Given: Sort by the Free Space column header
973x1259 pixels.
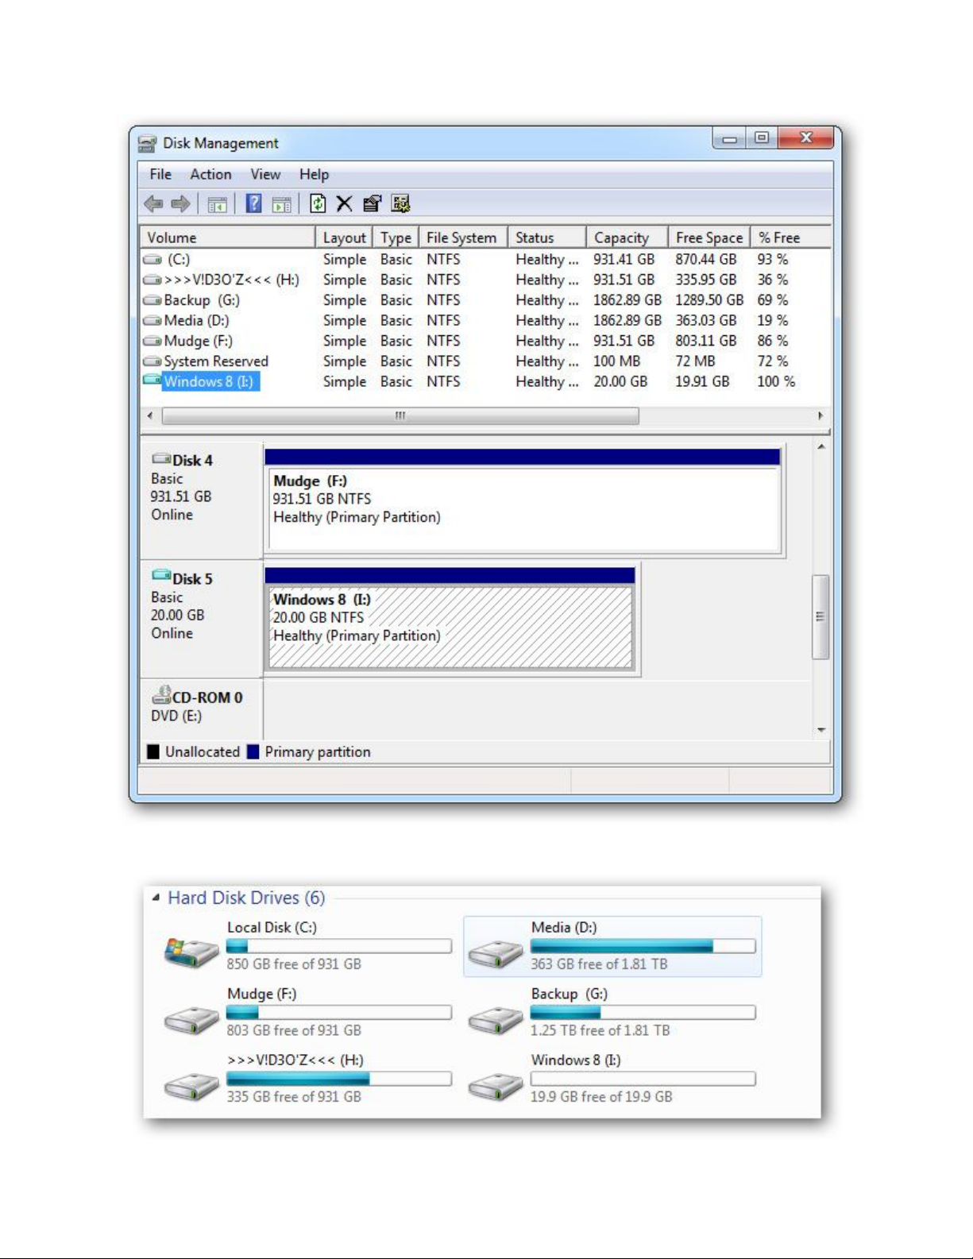Looking at the screenshot, I should coord(709,238).
